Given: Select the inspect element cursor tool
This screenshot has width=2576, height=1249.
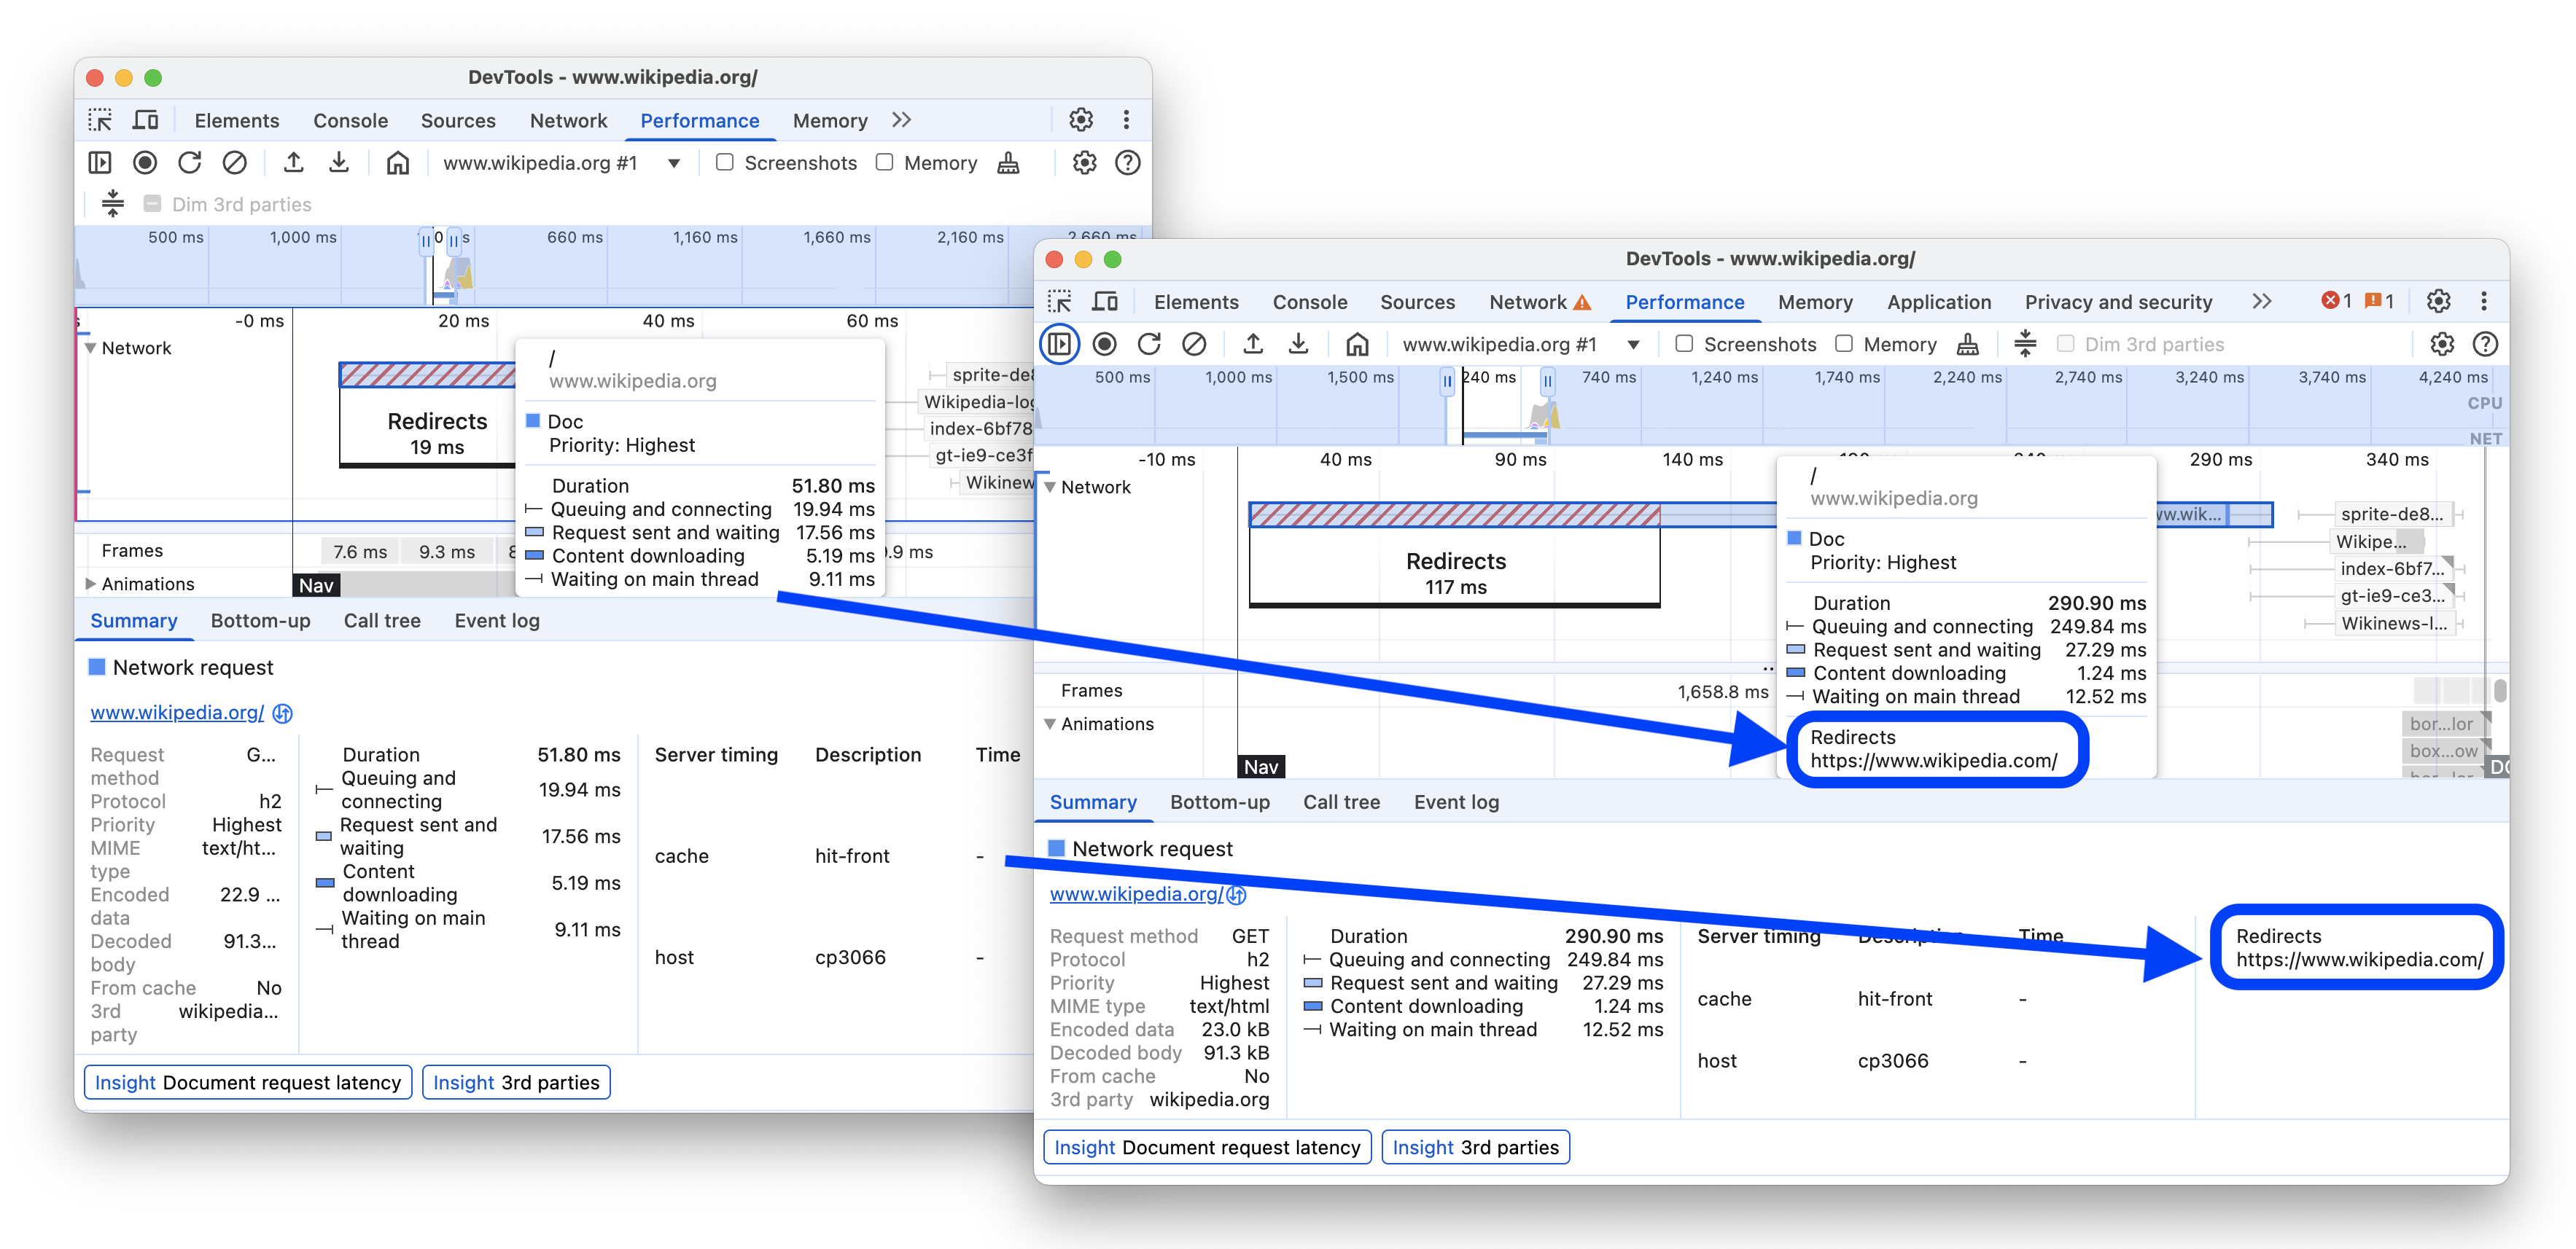Looking at the screenshot, I should [x=1060, y=301].
